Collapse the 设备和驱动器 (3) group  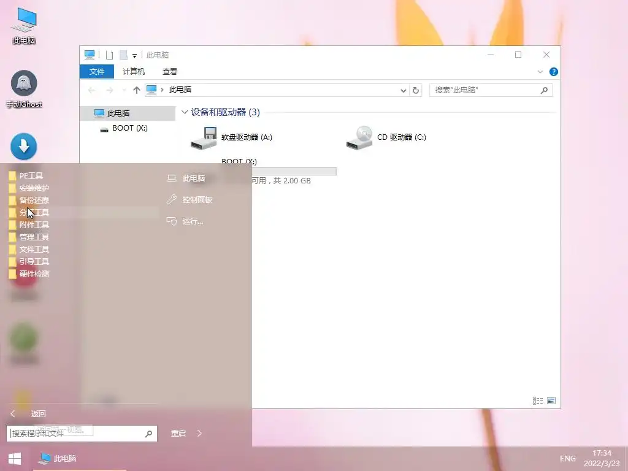click(x=185, y=112)
